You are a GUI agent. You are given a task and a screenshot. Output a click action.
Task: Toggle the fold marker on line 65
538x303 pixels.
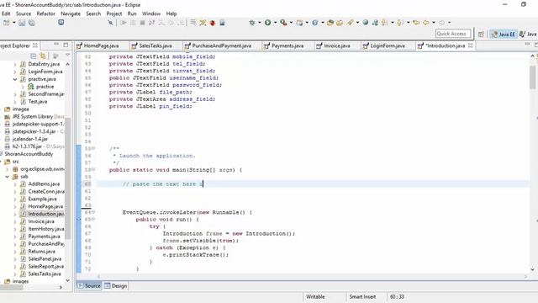click(x=93, y=219)
